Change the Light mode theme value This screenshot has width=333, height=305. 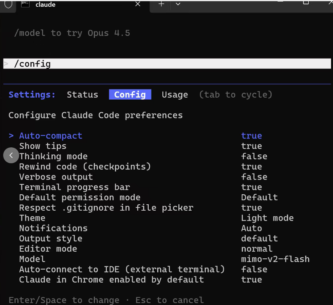[267, 218]
